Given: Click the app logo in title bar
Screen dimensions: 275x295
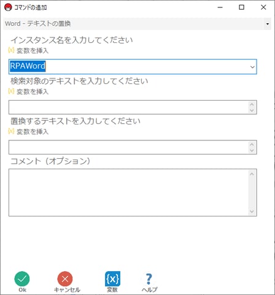Looking at the screenshot, I should click(x=8, y=7).
